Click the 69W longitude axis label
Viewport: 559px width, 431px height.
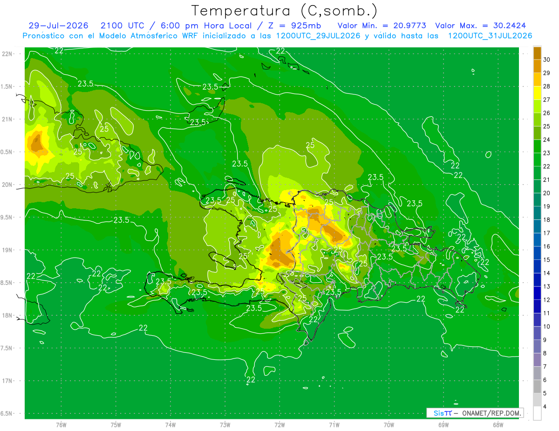click(443, 424)
